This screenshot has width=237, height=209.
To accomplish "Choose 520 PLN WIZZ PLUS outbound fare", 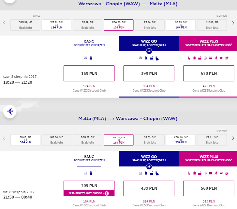I will [209, 73].
